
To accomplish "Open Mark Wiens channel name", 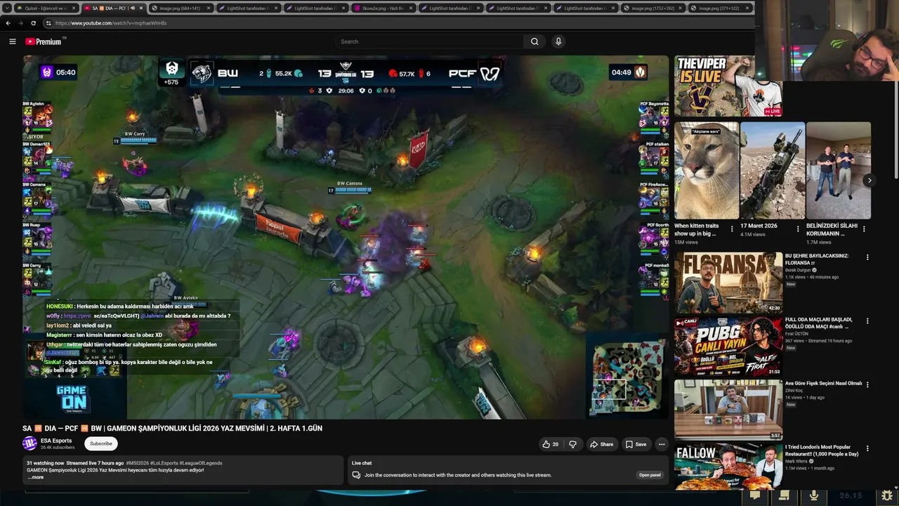I will (x=796, y=461).
